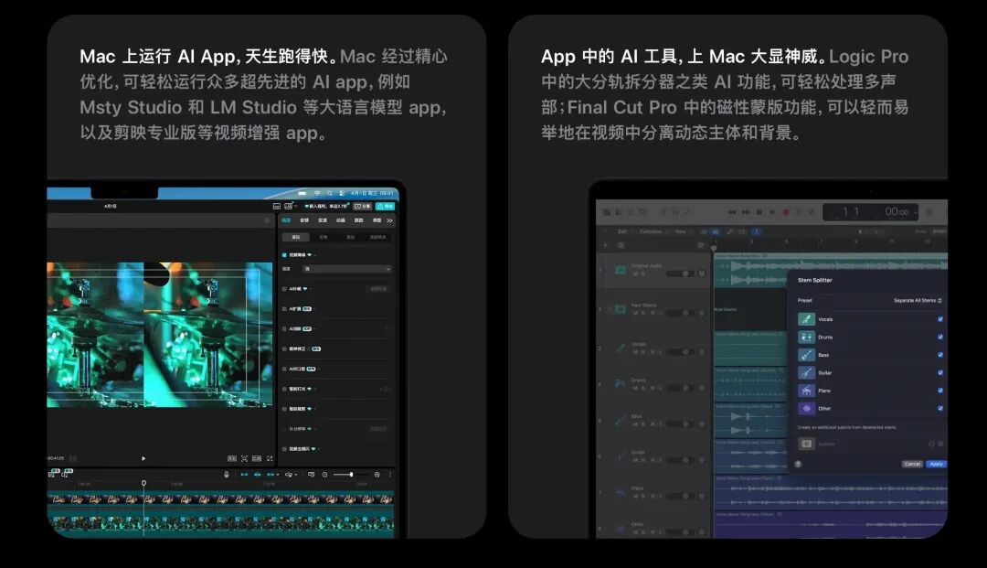Click the layout icon left of the monitor dropdown
Image resolution: width=987 pixels, height=568 pixels.
(x=276, y=206)
